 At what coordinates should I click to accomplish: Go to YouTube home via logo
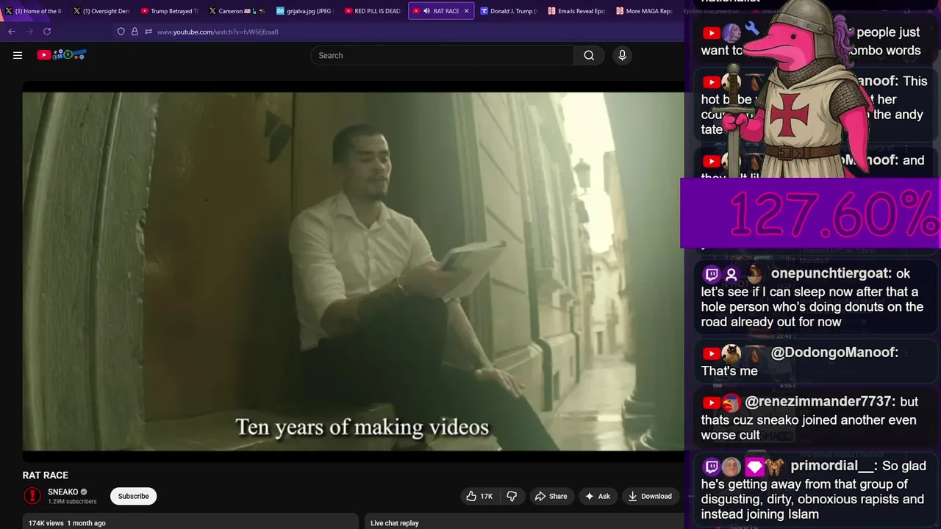coord(62,55)
